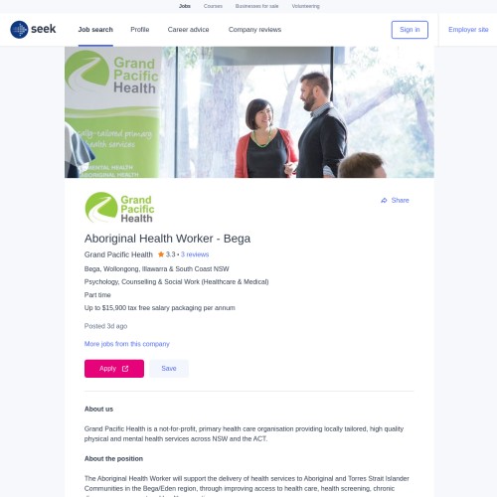Open Businesses for sale link

pyautogui.click(x=256, y=6)
